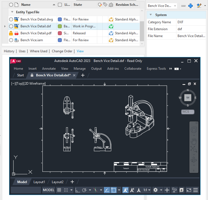Open isometric drafting plane dropdown

tap(101, 190)
